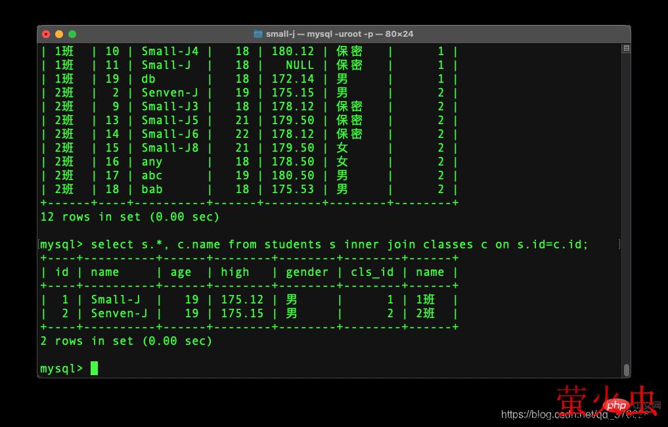
Task: Click the green block cursor at prompt
Action: pyautogui.click(x=94, y=368)
